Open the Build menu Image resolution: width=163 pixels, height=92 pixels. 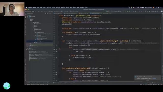(x=67, y=8)
